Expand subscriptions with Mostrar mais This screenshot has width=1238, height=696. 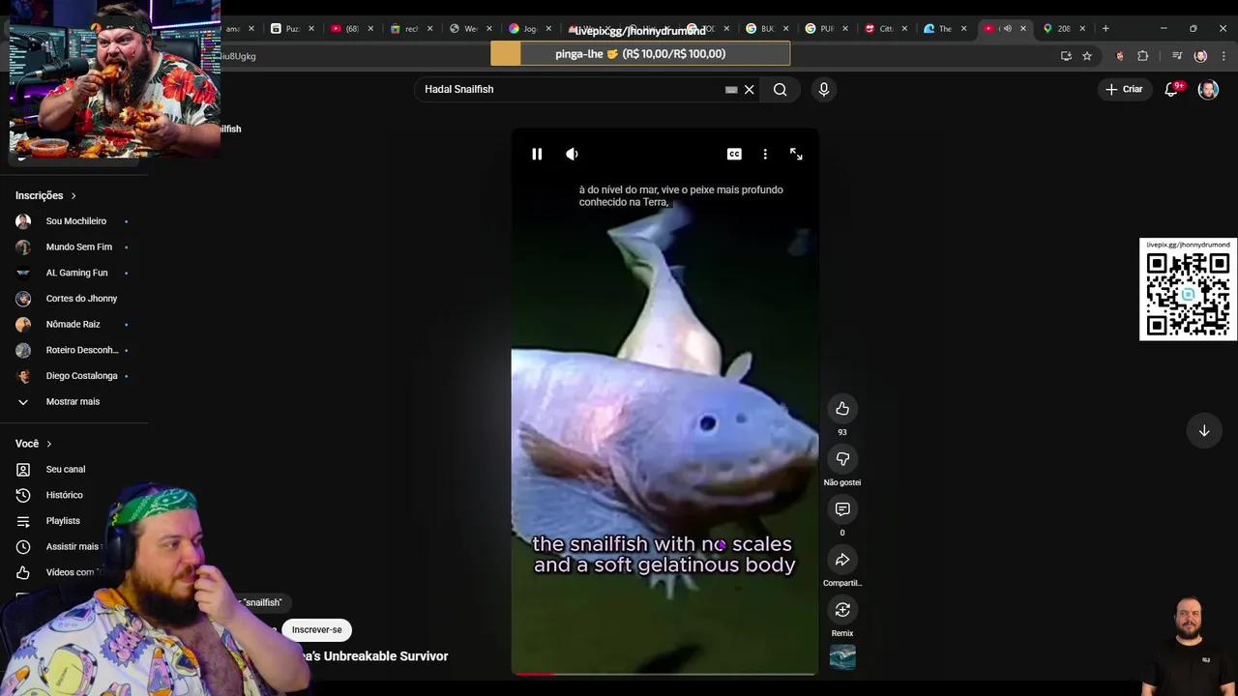coord(74,401)
